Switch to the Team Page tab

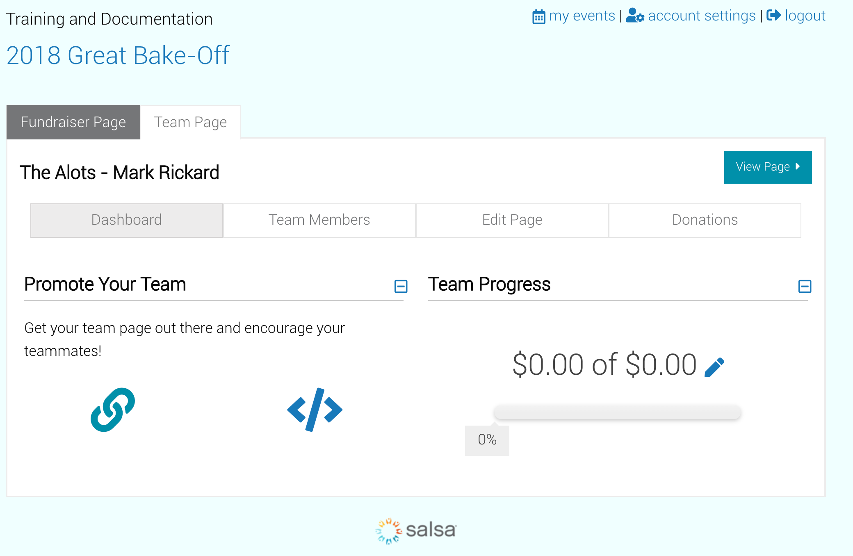pos(190,122)
